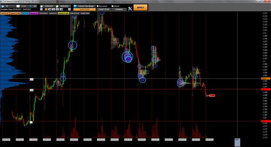Click the COMPARE button
This screenshot has height=147, width=271.
(119, 9)
